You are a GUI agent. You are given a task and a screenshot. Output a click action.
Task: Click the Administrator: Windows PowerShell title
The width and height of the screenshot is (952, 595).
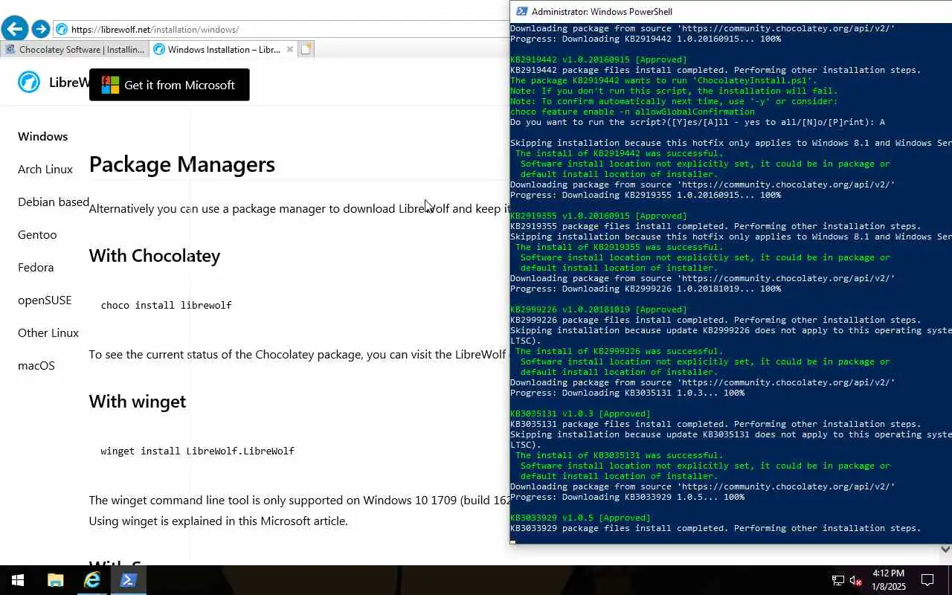[x=602, y=11]
